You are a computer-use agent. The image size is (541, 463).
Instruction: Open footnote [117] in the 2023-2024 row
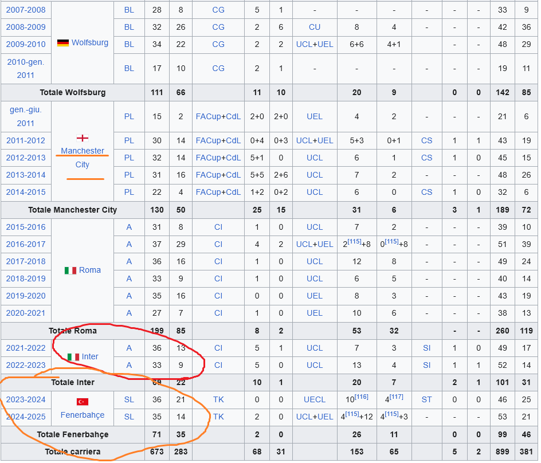click(396, 397)
